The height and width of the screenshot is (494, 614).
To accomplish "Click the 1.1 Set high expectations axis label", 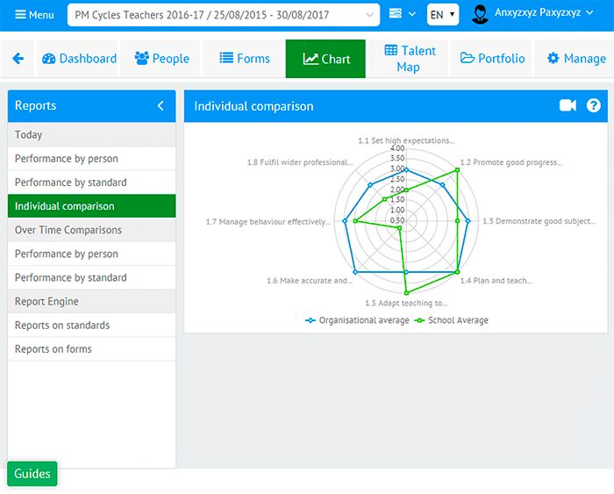I will coord(406,140).
